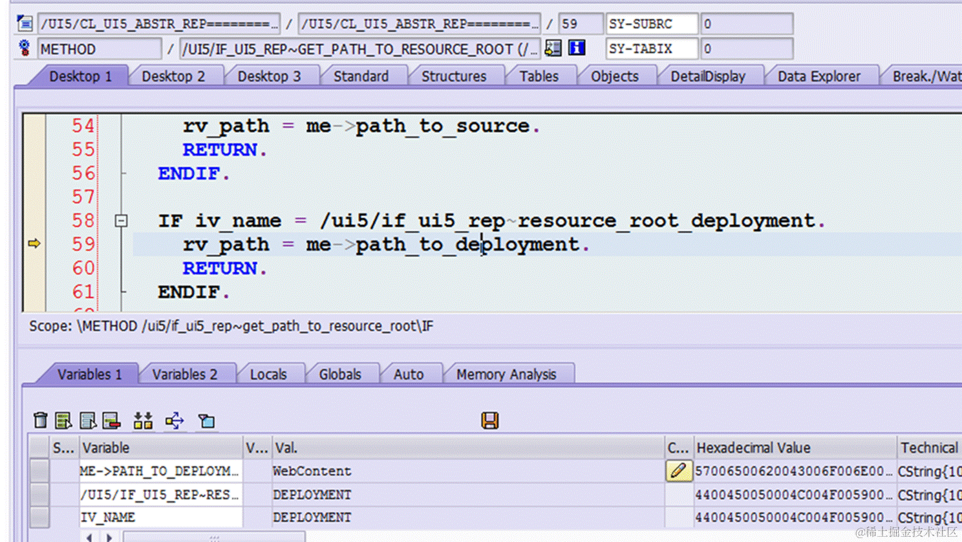The width and height of the screenshot is (962, 542).
Task: Click the icon beside the GET_PATH_TO_RESOURCE_ROOT field
Action: [553, 48]
